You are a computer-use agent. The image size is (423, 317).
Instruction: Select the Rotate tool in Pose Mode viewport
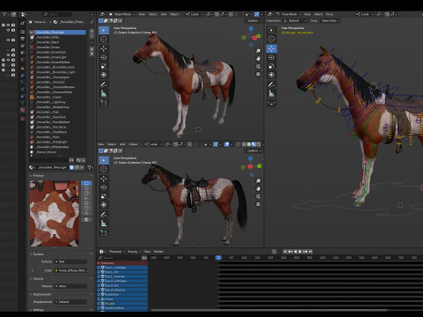(x=271, y=57)
